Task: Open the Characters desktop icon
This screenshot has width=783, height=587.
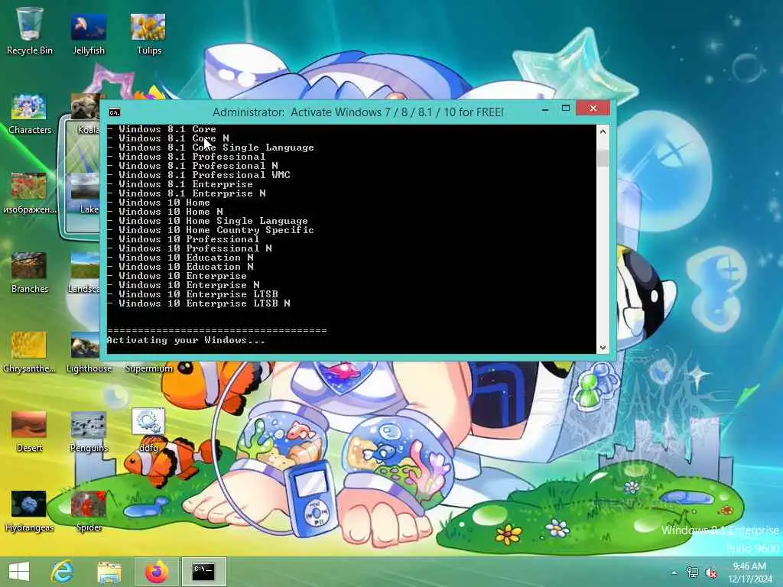Action: coord(30,114)
